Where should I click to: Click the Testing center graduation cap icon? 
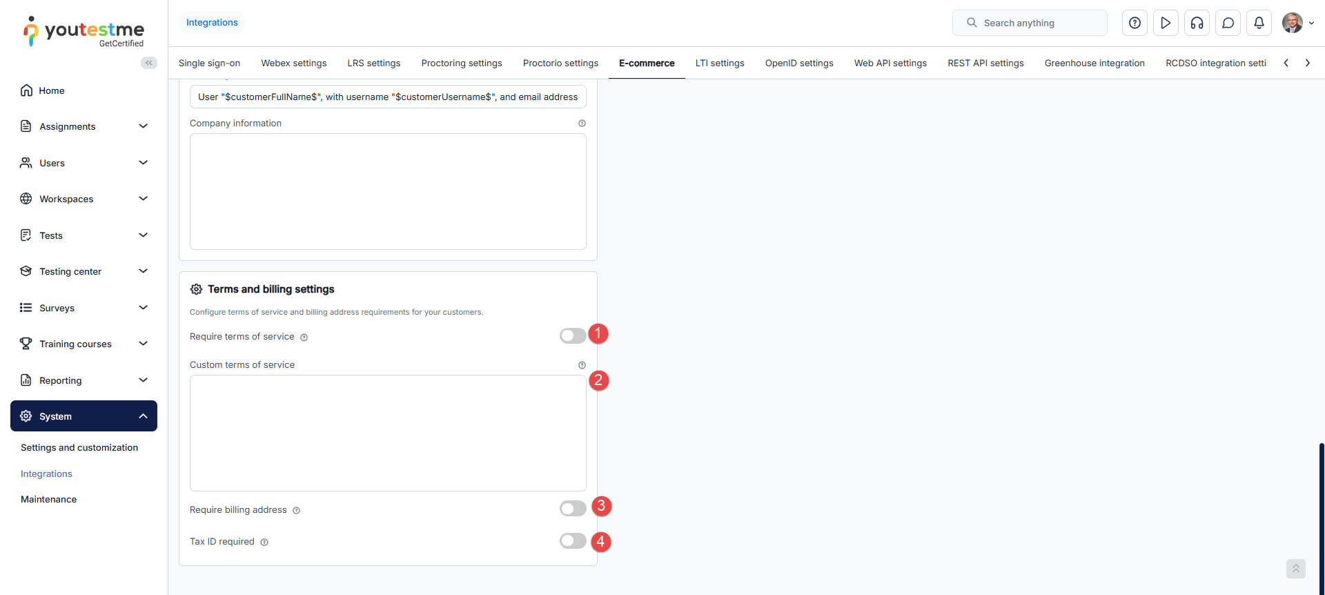click(26, 271)
